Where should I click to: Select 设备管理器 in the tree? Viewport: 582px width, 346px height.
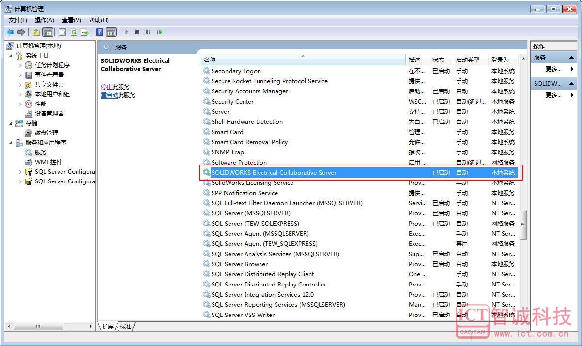(x=49, y=113)
